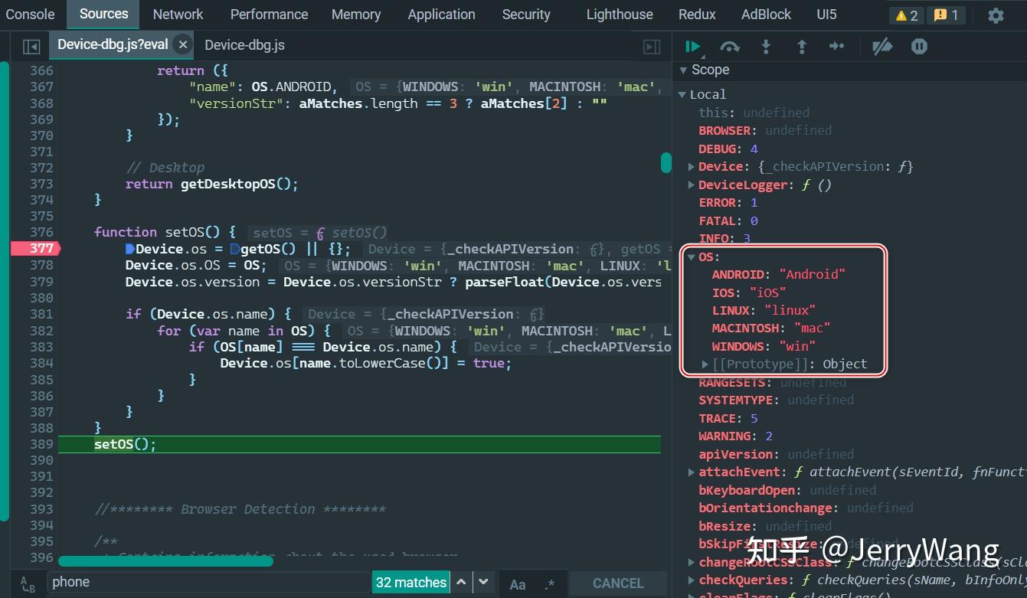The image size is (1027, 598).
Task: Collapse the OS object
Action: (691, 257)
